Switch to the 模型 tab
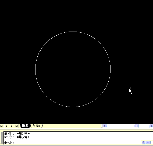This screenshot has width=153, height=146. click(x=25, y=126)
